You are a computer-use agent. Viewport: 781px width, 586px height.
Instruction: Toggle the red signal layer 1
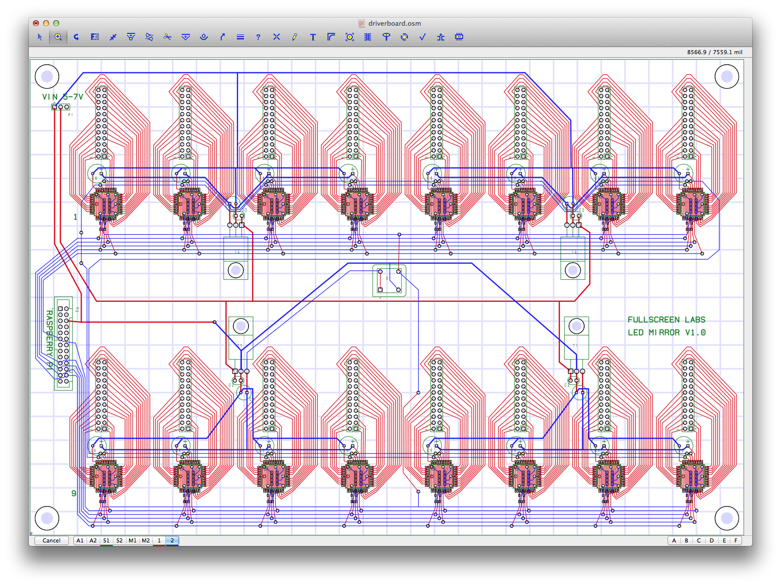click(159, 540)
